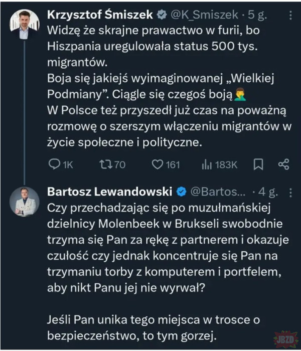
Task: Click Śmiszek's verified badge
Action: pyautogui.click(x=161, y=15)
